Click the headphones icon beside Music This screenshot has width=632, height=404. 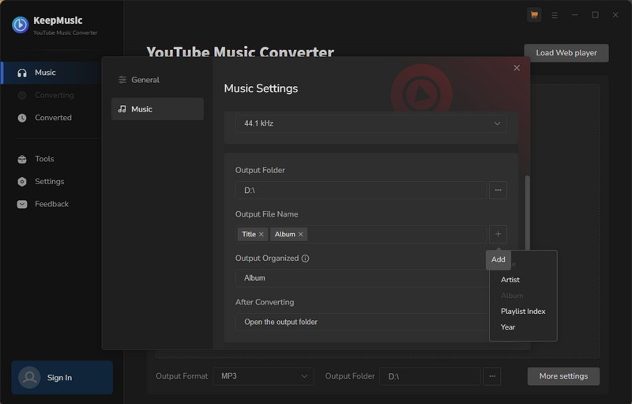pos(22,73)
